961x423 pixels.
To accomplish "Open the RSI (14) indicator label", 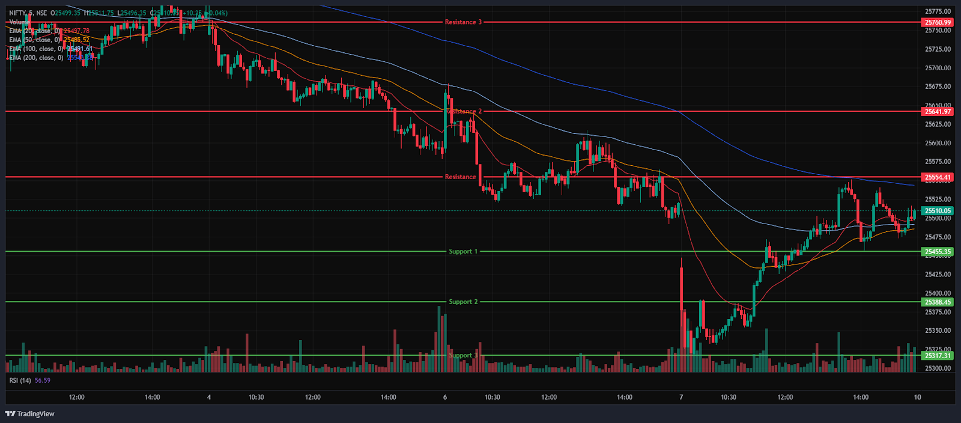I will pyautogui.click(x=20, y=380).
